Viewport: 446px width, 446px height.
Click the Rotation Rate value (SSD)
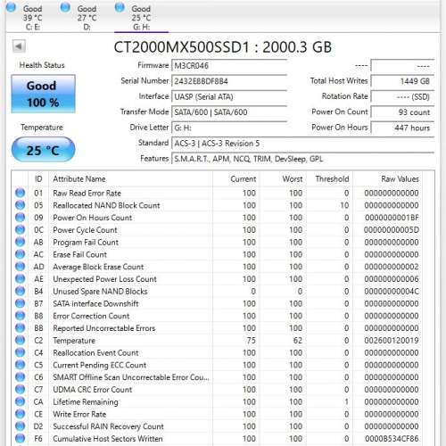click(x=402, y=96)
